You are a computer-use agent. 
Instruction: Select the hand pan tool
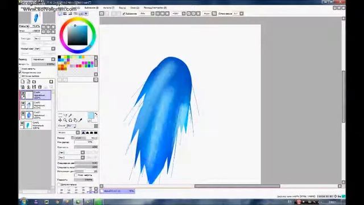pyautogui.click(x=76, y=120)
